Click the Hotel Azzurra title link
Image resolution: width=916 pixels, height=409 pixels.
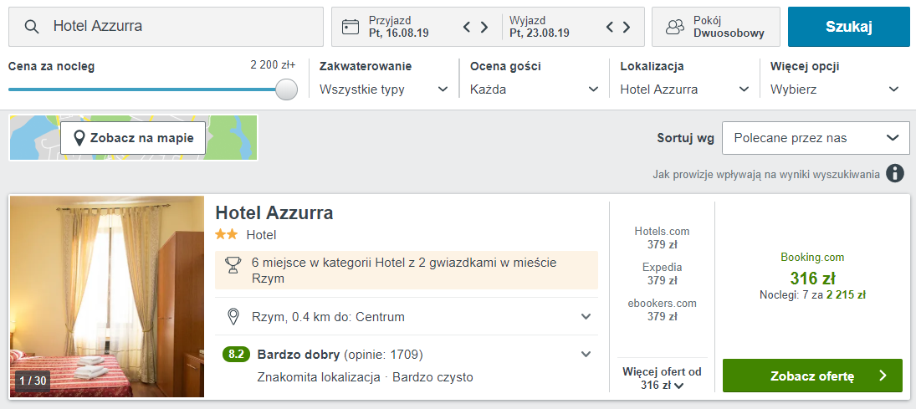(274, 212)
